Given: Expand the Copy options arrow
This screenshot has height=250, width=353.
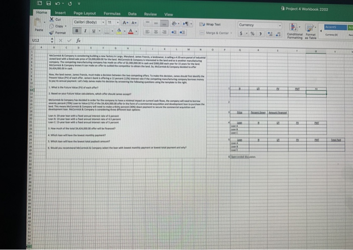Looking at the screenshot, I should (x=66, y=26).
